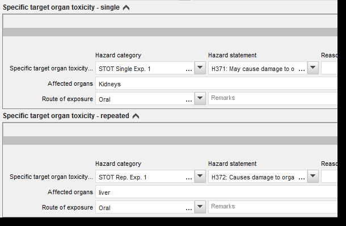Collapse the Specific target organ toxicity - repeated section

coord(136,116)
